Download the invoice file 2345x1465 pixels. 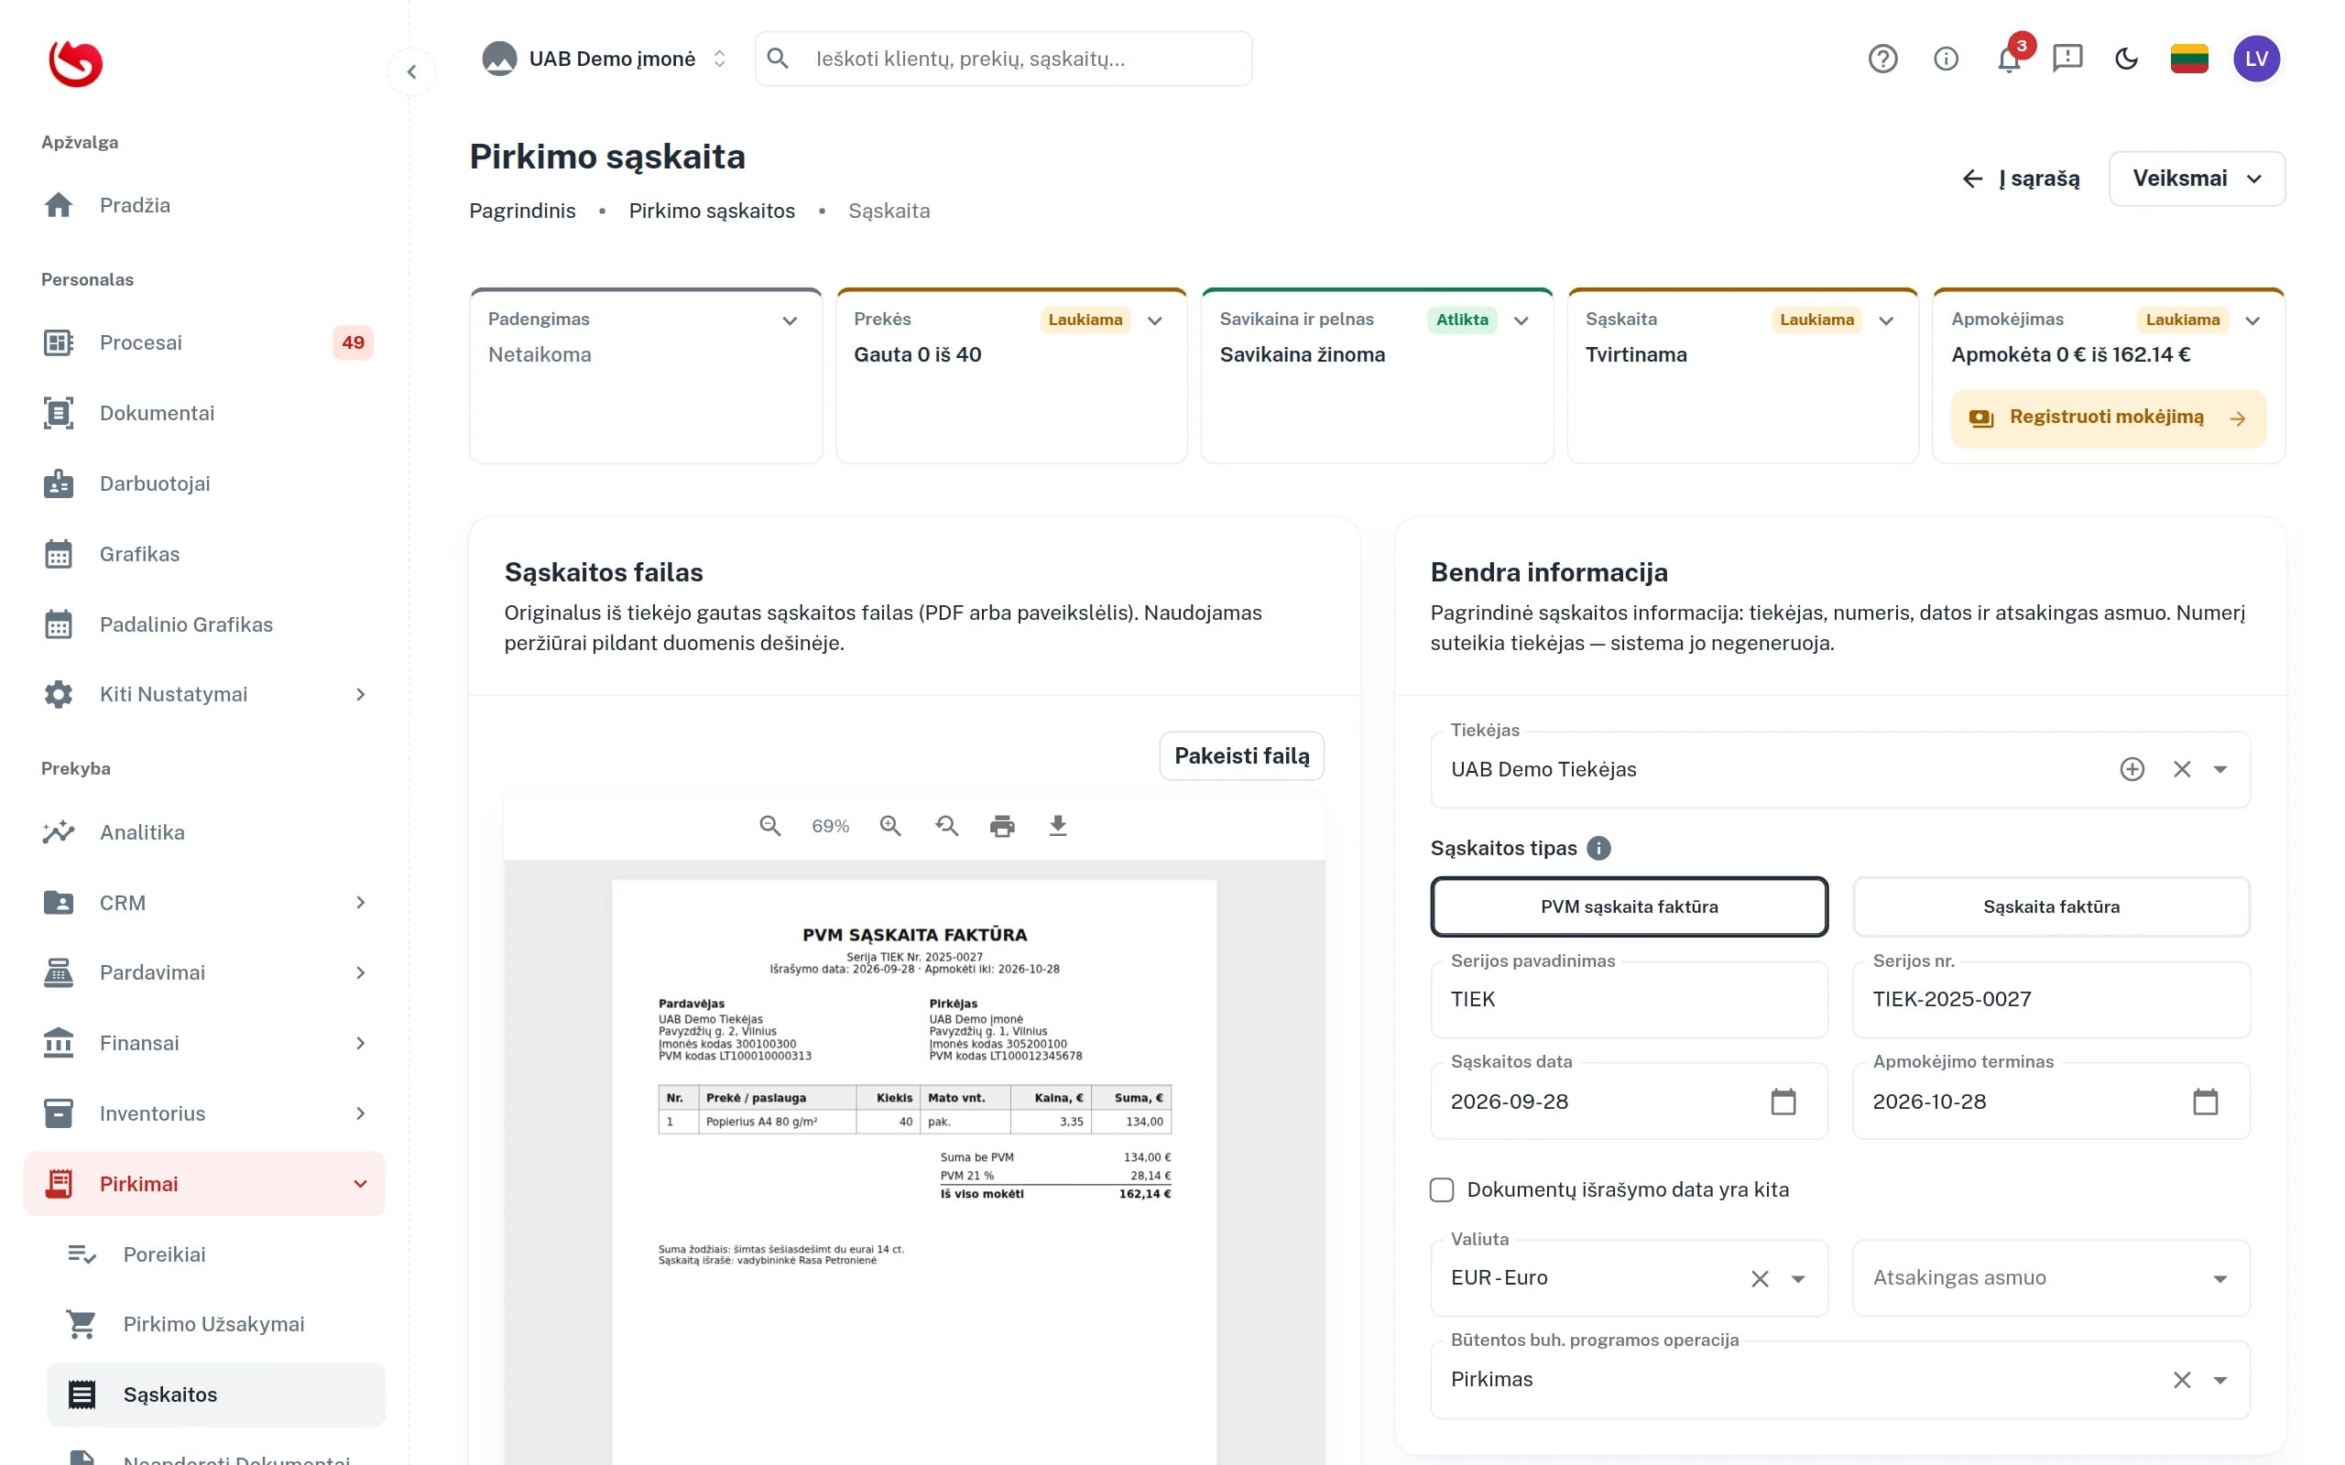pyautogui.click(x=1057, y=826)
